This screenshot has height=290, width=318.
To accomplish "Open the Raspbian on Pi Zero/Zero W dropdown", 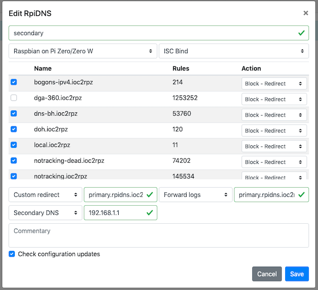I will [x=83, y=51].
